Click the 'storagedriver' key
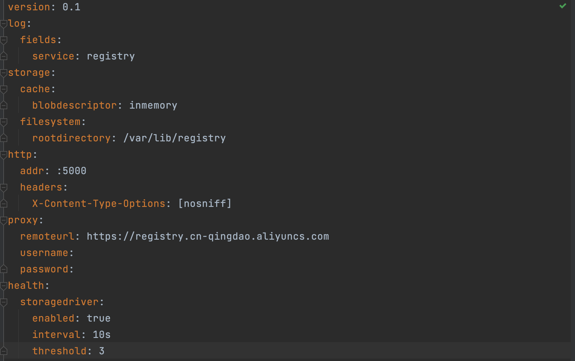This screenshot has height=361, width=575. (x=59, y=302)
